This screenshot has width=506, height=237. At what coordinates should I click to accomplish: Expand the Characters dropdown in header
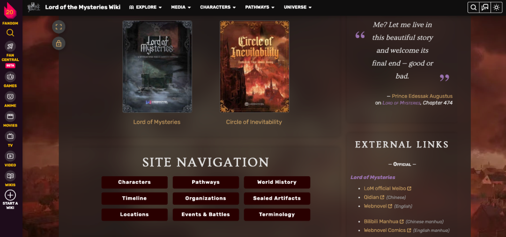(x=218, y=7)
